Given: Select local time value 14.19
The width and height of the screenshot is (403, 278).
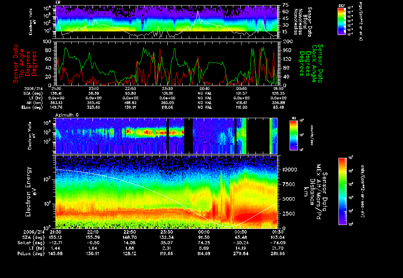Looking at the screenshot, I should tap(241, 248).
